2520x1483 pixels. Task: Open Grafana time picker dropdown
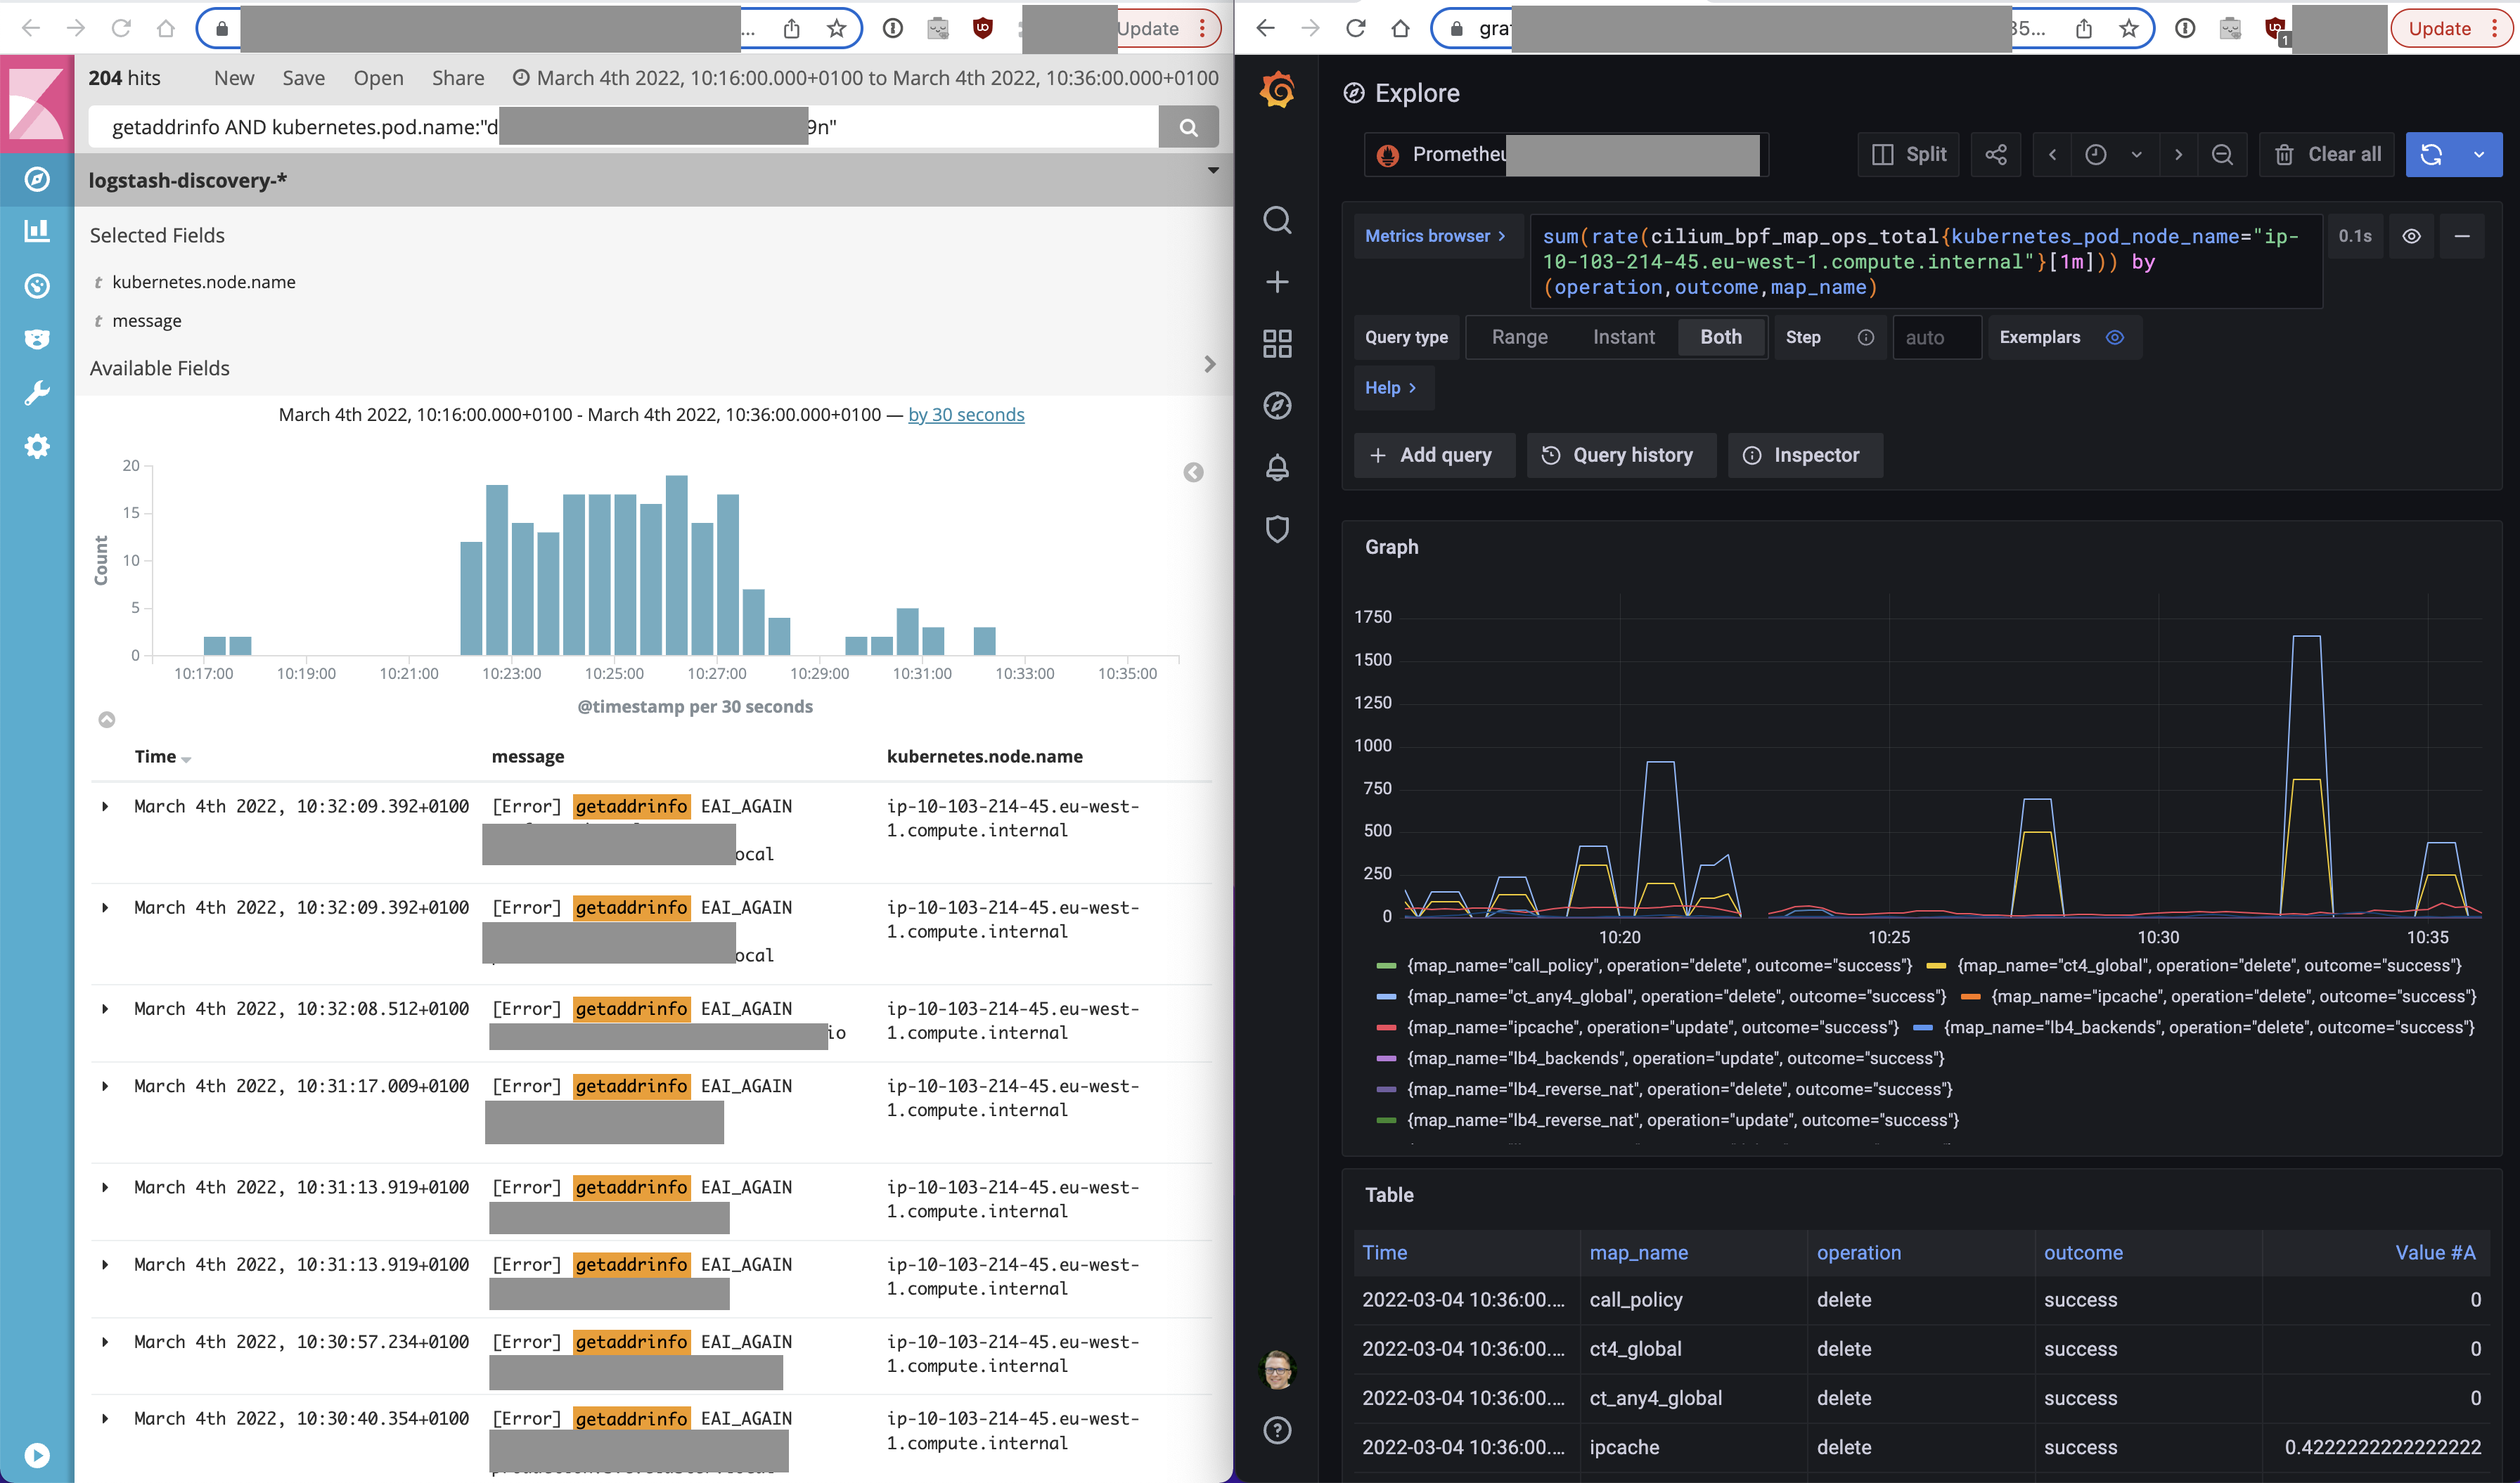2114,155
